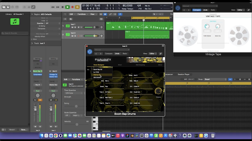Image resolution: width=252 pixels, height=141 pixels.
Task: Click the green Play button
Action: coord(68,7)
